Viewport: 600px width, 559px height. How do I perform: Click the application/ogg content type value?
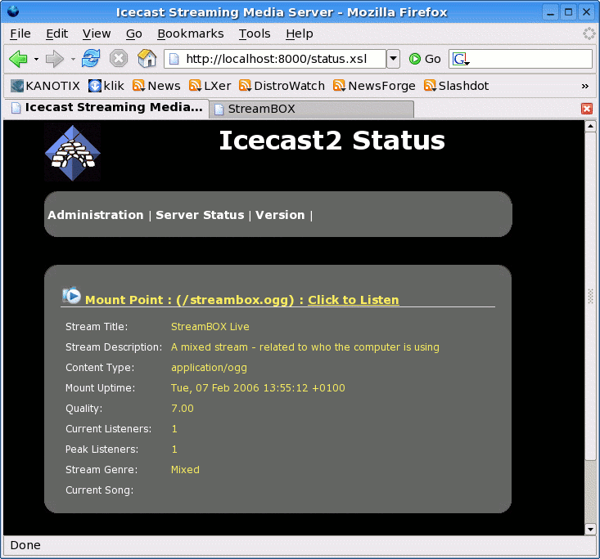209,368
